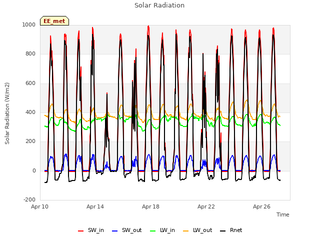Click the black Rnet legend swatch
The width and height of the screenshot is (320, 240).
click(x=223, y=231)
